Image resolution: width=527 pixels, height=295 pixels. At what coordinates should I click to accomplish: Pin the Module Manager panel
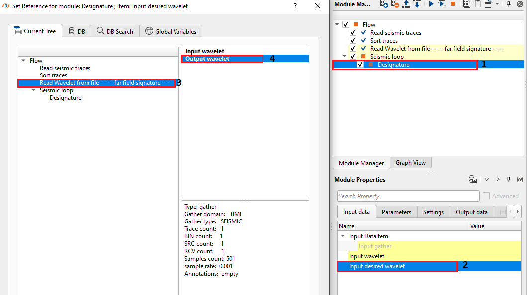pos(509,4)
